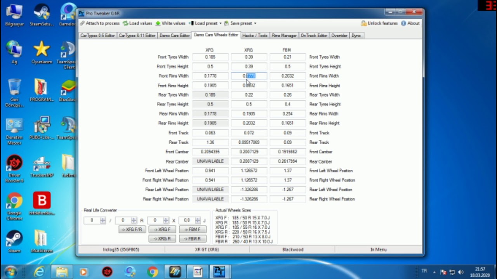Click the XRG Rear Rims Width field

click(x=249, y=114)
